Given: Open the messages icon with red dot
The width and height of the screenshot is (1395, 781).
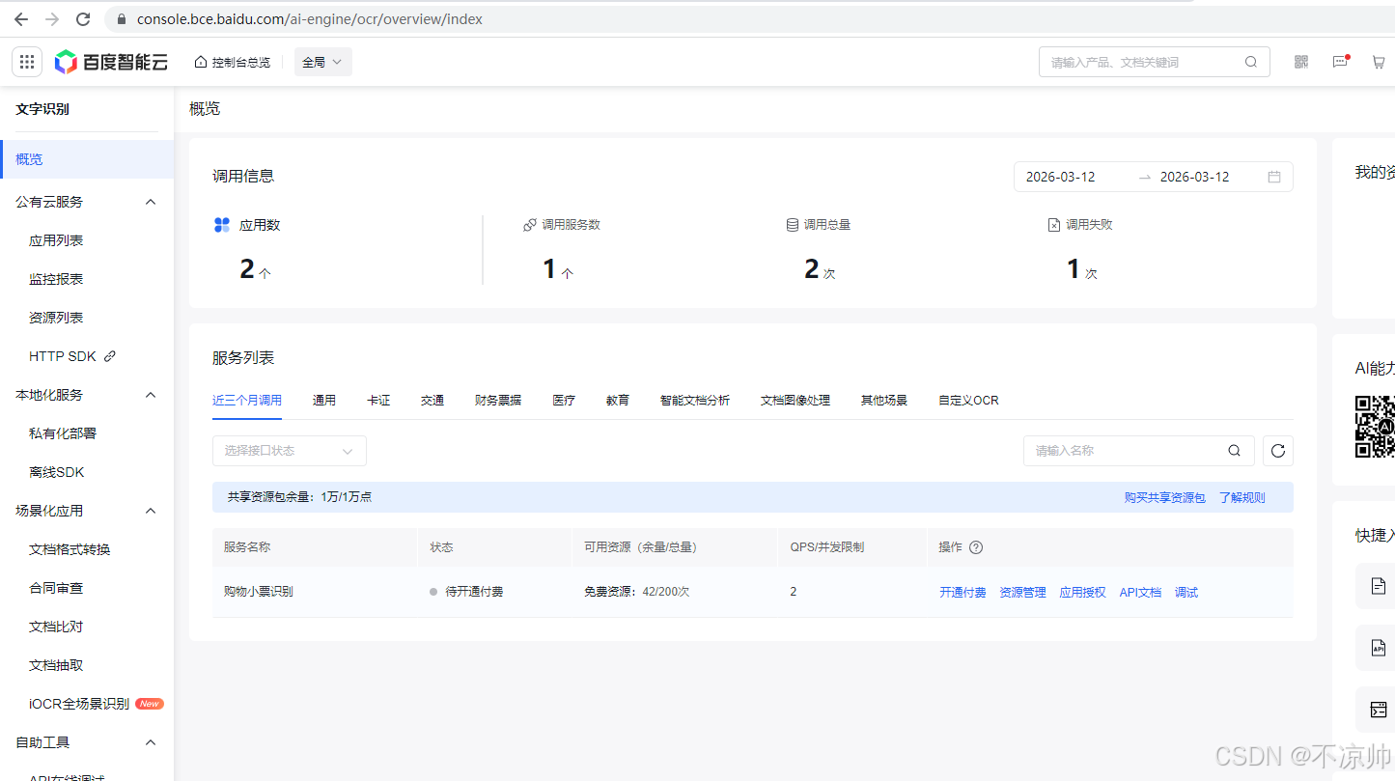Looking at the screenshot, I should click(1340, 62).
